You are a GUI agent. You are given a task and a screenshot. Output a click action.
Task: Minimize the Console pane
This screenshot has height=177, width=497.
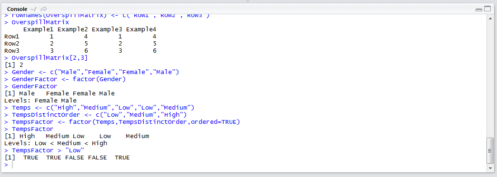pos(478,9)
